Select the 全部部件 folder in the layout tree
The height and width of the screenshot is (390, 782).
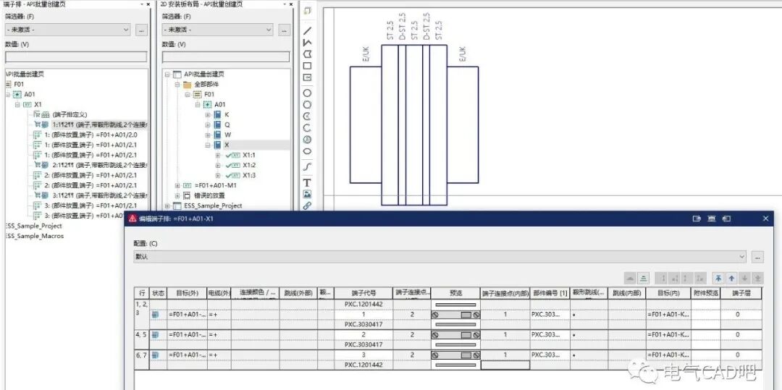coord(206,84)
